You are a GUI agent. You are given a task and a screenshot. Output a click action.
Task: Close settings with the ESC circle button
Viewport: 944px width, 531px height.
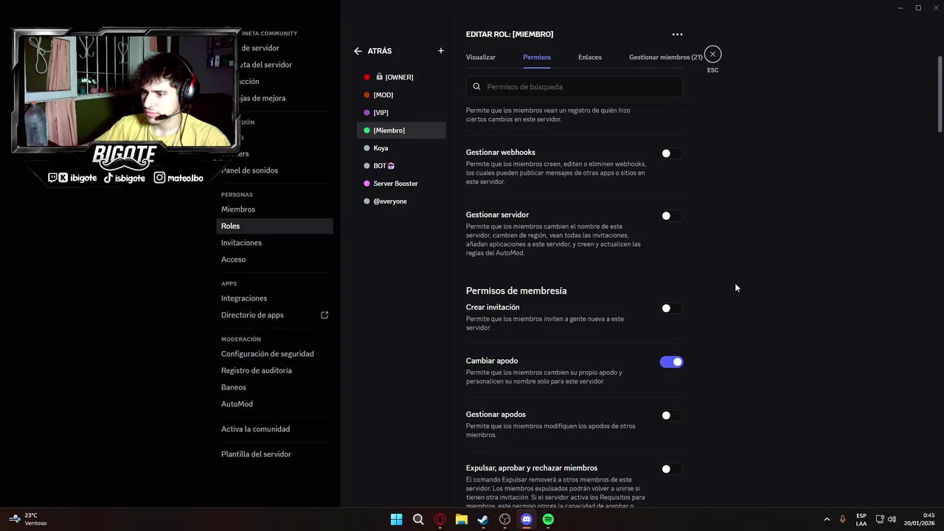(712, 55)
